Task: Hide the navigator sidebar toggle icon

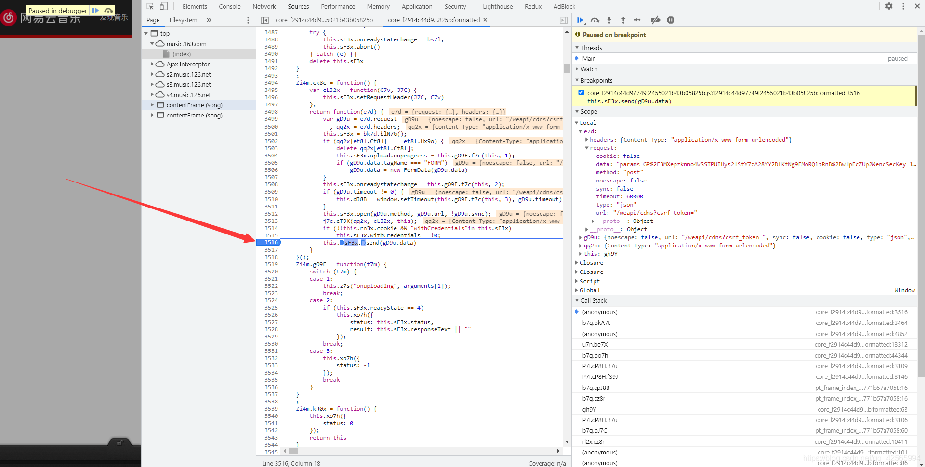Action: click(x=264, y=20)
